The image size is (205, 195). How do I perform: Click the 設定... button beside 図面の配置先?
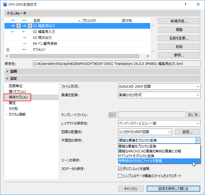(x=188, y=132)
